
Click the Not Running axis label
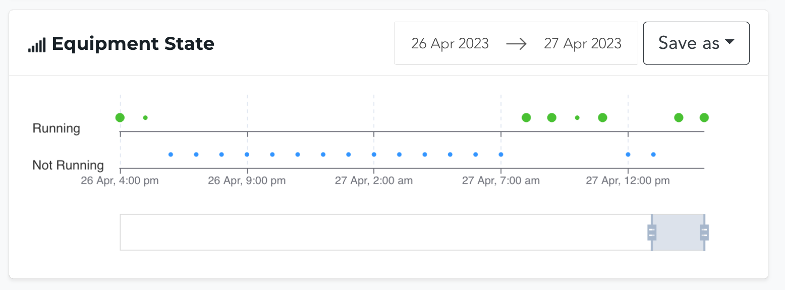[68, 165]
